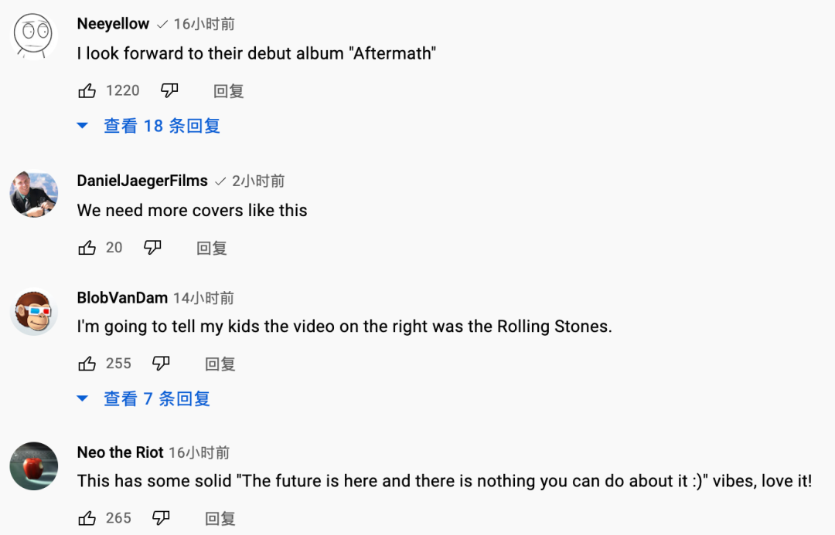Reply to Neeyellow's comment

(x=228, y=91)
